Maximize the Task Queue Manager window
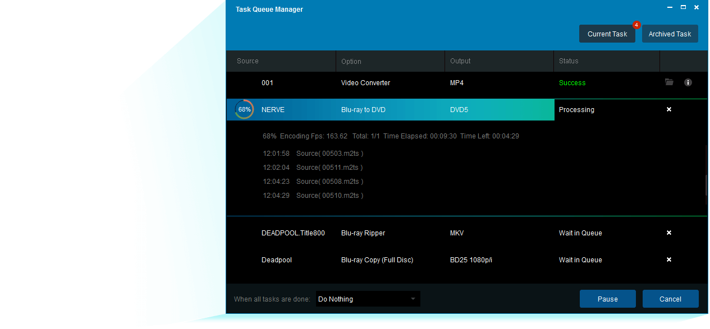The width and height of the screenshot is (710, 329). [683, 7]
